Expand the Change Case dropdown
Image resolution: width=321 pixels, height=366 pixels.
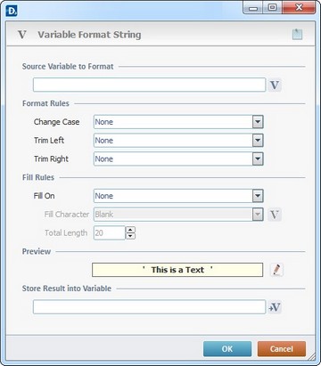tap(258, 122)
